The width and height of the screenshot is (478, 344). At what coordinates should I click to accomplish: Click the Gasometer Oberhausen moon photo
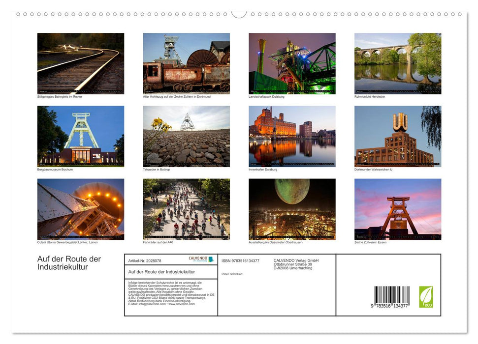[x=291, y=208]
